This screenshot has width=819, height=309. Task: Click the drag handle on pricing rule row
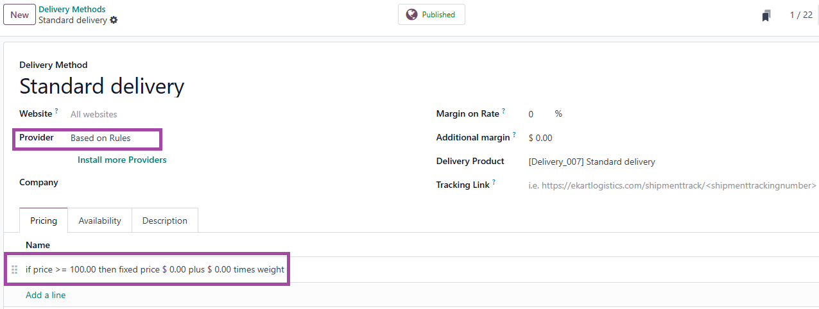click(15, 270)
